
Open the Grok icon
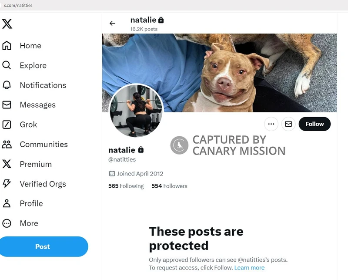click(x=7, y=125)
